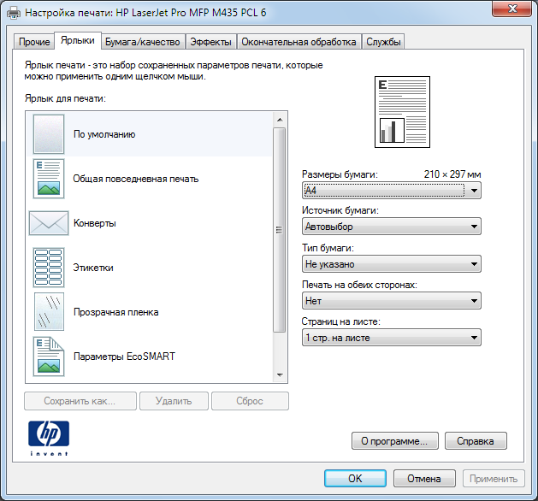The width and height of the screenshot is (538, 501).
Task: Open the Источник бумаги Автовыбор dropdown
Action: [392, 227]
